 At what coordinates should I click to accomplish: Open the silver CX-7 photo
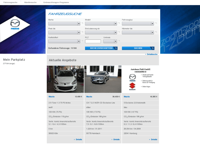coord(103,79)
